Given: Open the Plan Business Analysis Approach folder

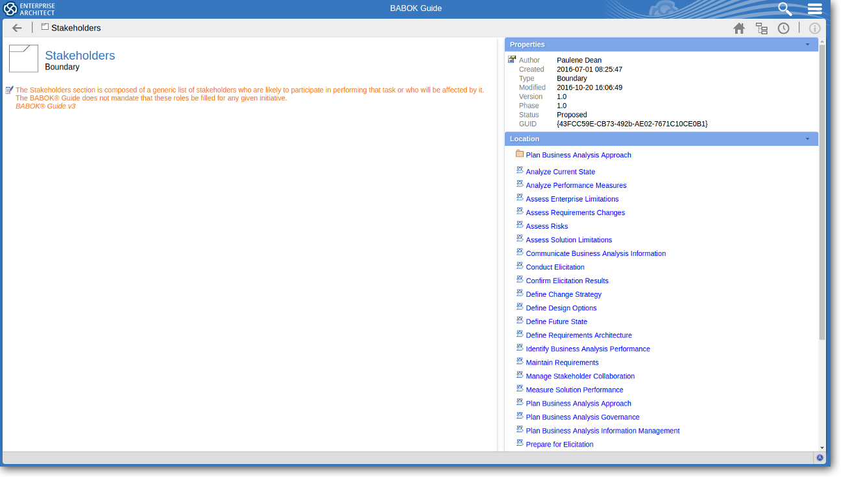Looking at the screenshot, I should point(577,155).
